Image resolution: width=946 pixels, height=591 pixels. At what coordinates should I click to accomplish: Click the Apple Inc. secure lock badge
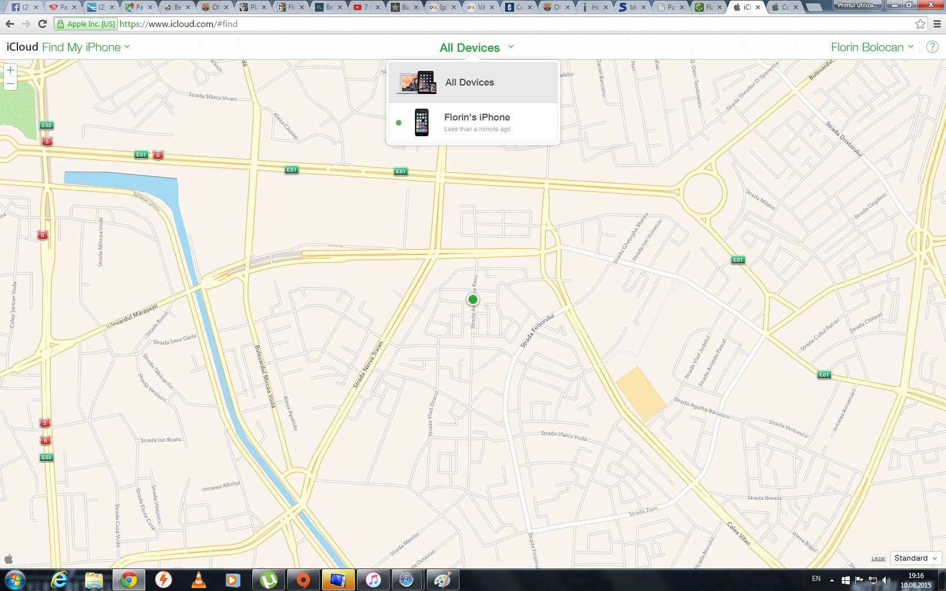click(x=86, y=24)
